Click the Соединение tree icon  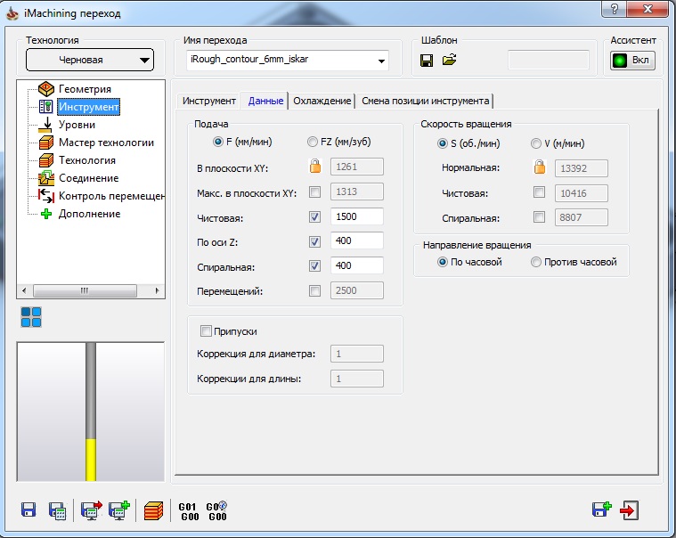pyautogui.click(x=46, y=178)
